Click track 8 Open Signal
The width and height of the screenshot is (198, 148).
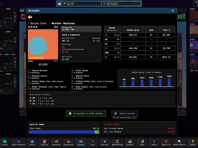(x=89, y=88)
